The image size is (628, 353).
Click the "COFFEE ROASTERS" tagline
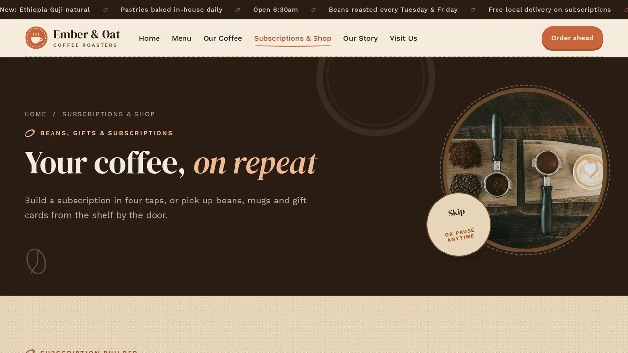[x=85, y=45]
